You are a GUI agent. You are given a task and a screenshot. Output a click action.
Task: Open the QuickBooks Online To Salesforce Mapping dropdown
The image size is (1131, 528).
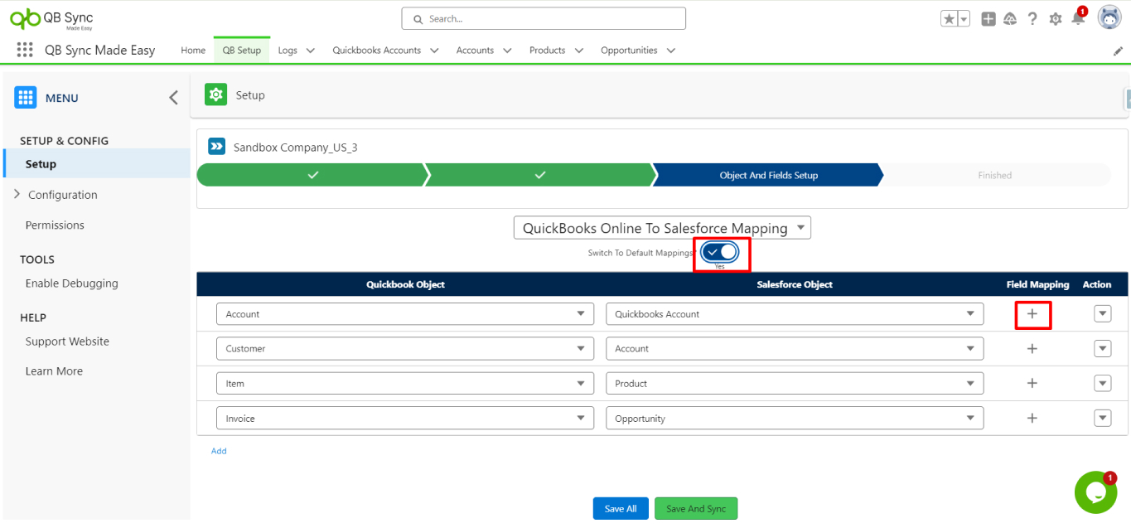pos(662,228)
